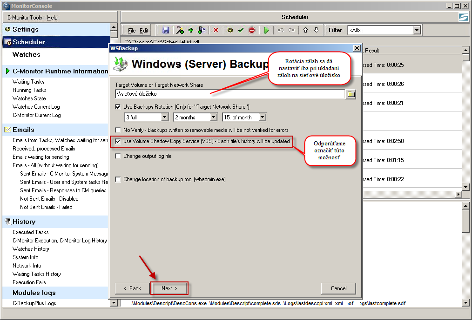472x320 pixels.
Task: Click task list horizontal scroll right arrow
Action: pyautogui.click(x=458, y=195)
